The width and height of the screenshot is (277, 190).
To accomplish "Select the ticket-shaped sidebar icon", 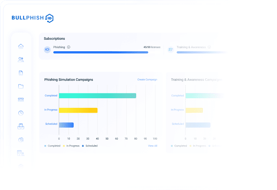I will tap(21, 99).
